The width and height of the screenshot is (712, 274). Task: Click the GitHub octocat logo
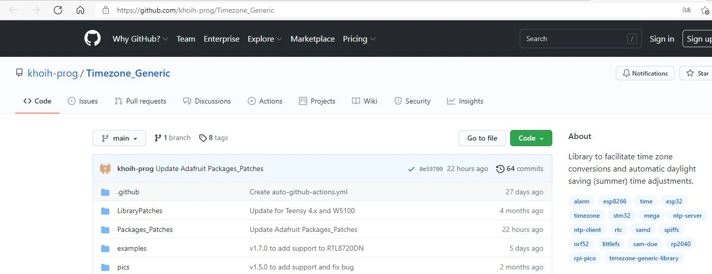[x=93, y=39]
